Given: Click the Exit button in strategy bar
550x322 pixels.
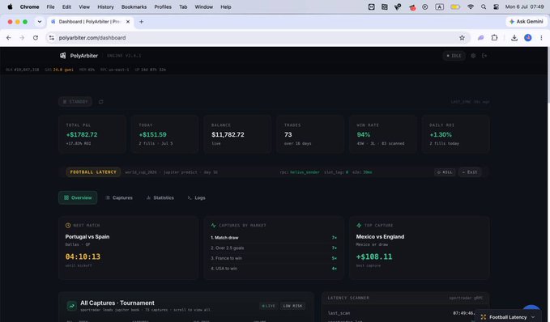Looking at the screenshot, I should pyautogui.click(x=470, y=172).
